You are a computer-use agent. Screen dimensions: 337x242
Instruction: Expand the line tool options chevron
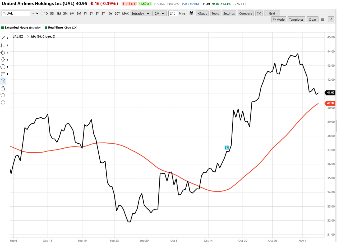[x=7, y=38]
